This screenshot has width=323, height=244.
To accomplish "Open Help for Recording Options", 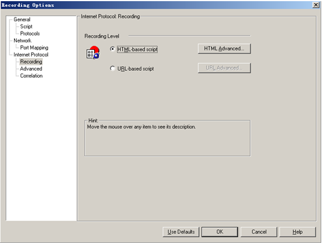I will pos(298,232).
